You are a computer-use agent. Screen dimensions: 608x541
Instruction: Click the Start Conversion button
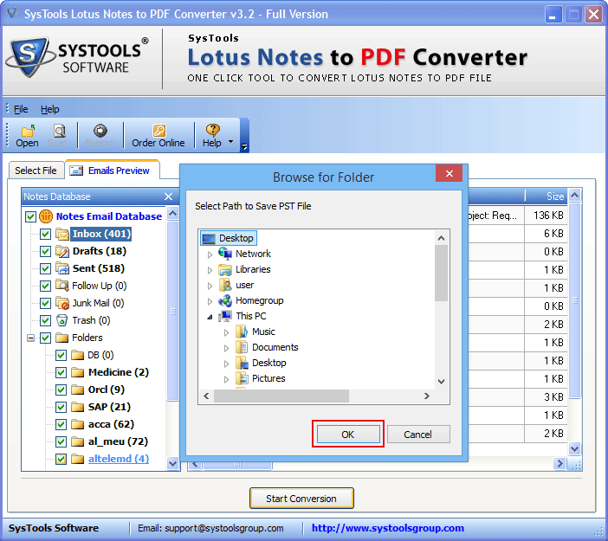[301, 499]
